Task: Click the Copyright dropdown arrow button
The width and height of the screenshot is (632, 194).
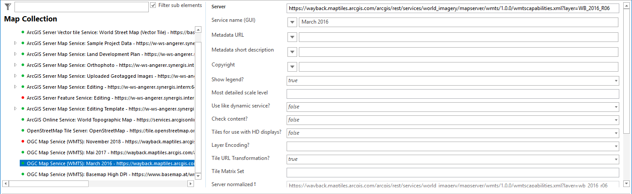Action: tap(293, 67)
